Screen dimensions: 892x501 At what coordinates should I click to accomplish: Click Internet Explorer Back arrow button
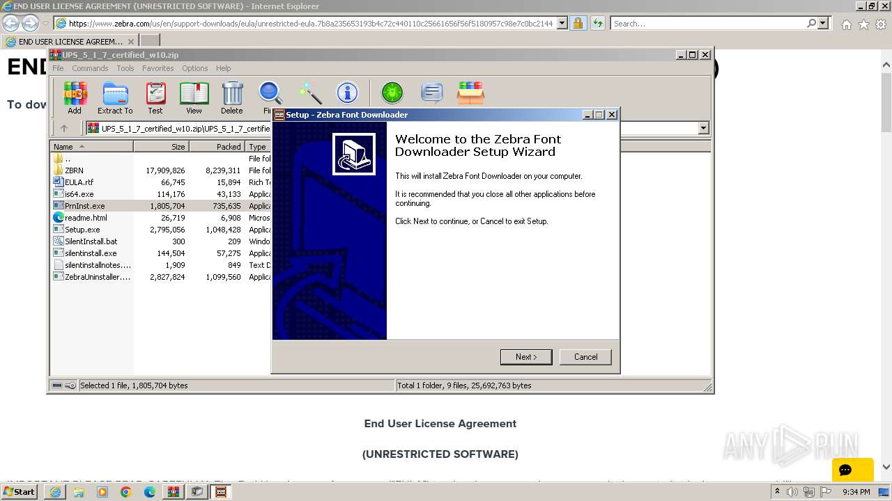point(10,24)
